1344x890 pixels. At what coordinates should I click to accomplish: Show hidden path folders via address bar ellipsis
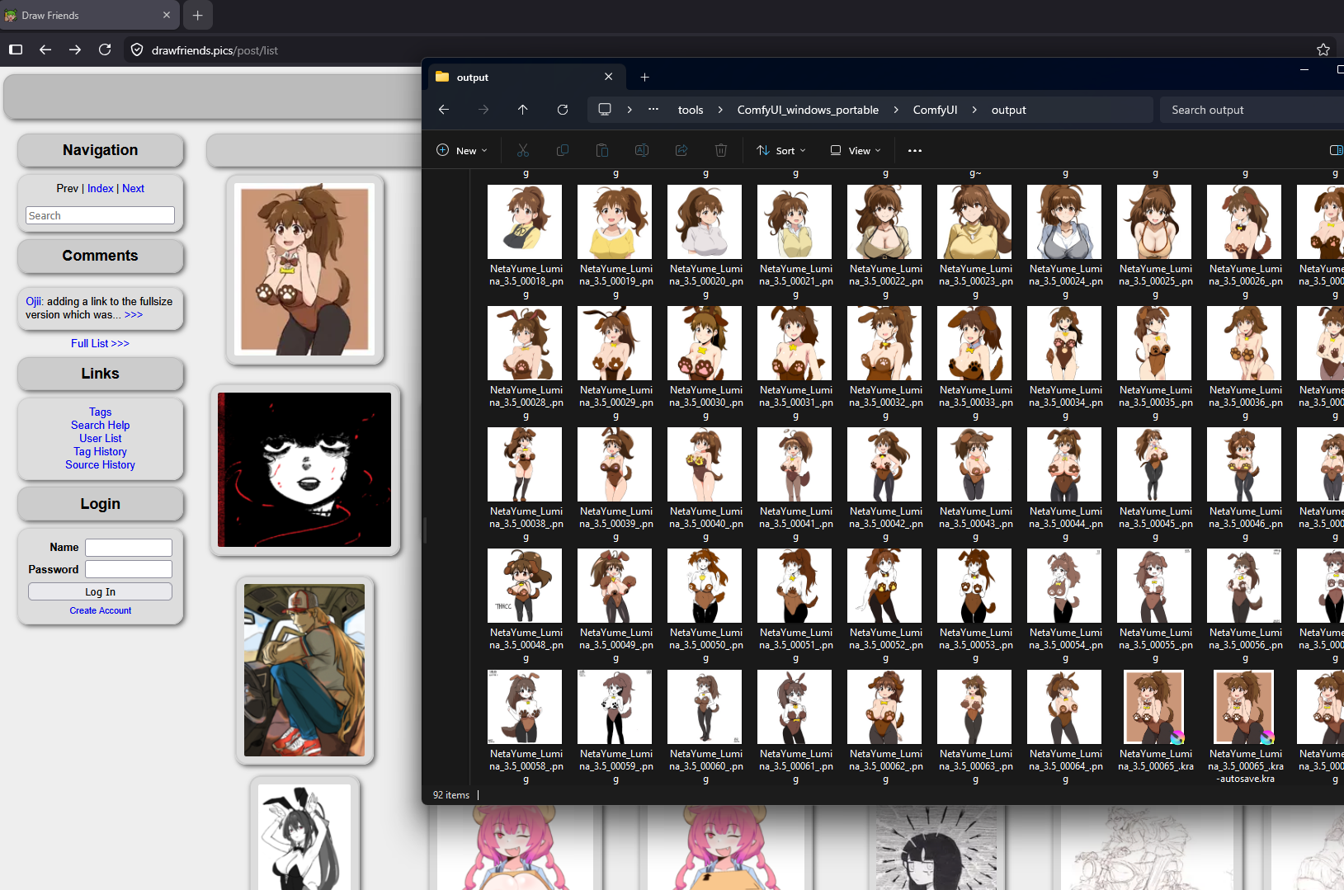(x=653, y=110)
